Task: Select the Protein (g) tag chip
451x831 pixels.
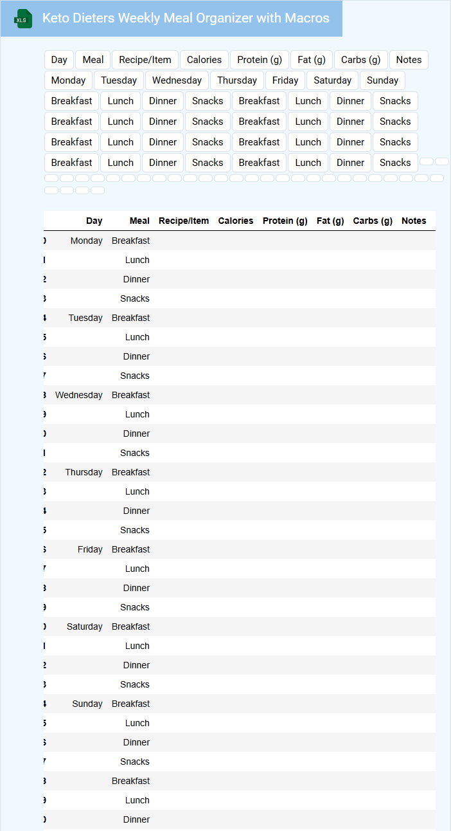Action: [260, 60]
